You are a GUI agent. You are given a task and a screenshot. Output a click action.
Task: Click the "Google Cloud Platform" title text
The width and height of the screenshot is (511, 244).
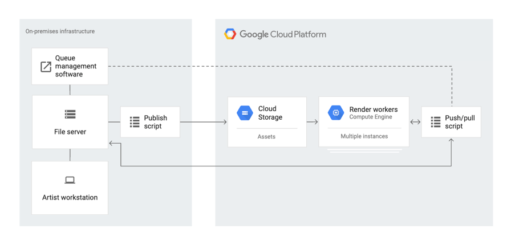[x=283, y=34]
